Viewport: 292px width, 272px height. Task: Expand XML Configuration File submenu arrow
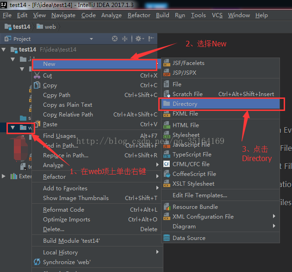point(274,216)
